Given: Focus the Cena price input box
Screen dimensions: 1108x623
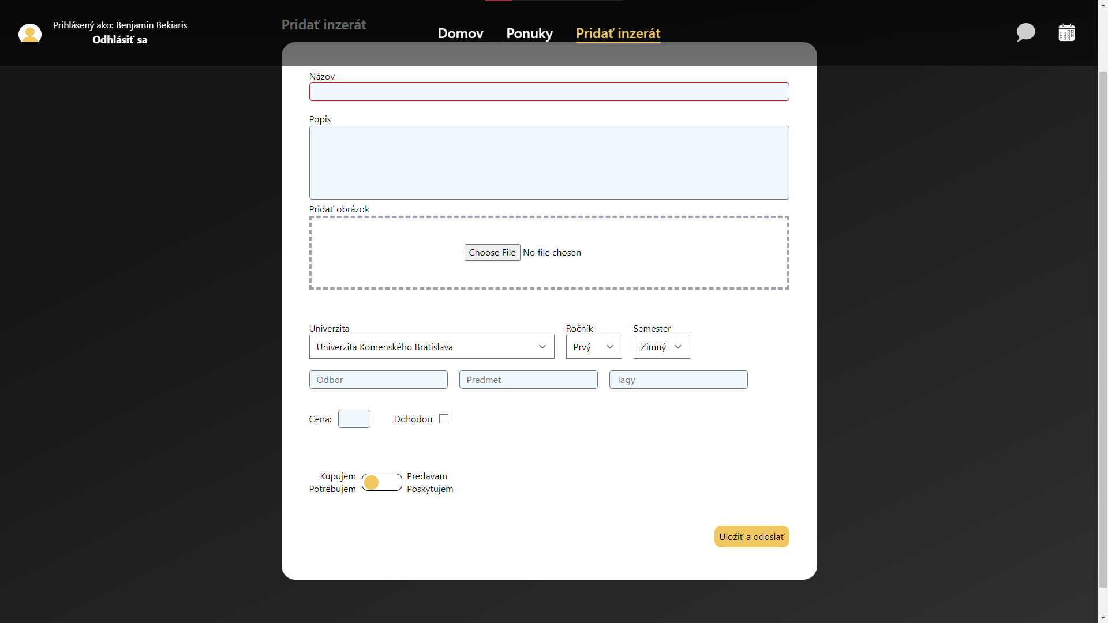Looking at the screenshot, I should pos(354,419).
